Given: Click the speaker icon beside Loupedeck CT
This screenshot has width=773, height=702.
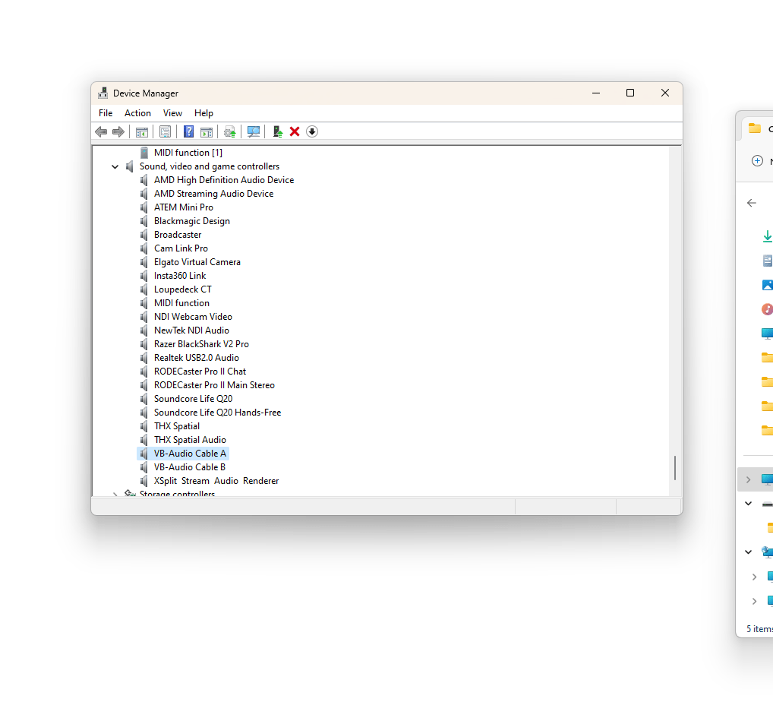Looking at the screenshot, I should click(x=144, y=289).
